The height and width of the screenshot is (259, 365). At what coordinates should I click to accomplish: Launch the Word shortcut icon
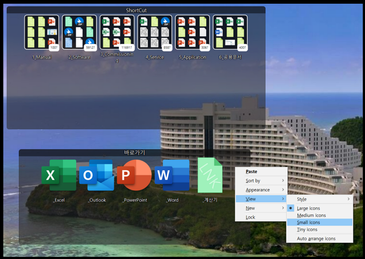[x=172, y=175]
